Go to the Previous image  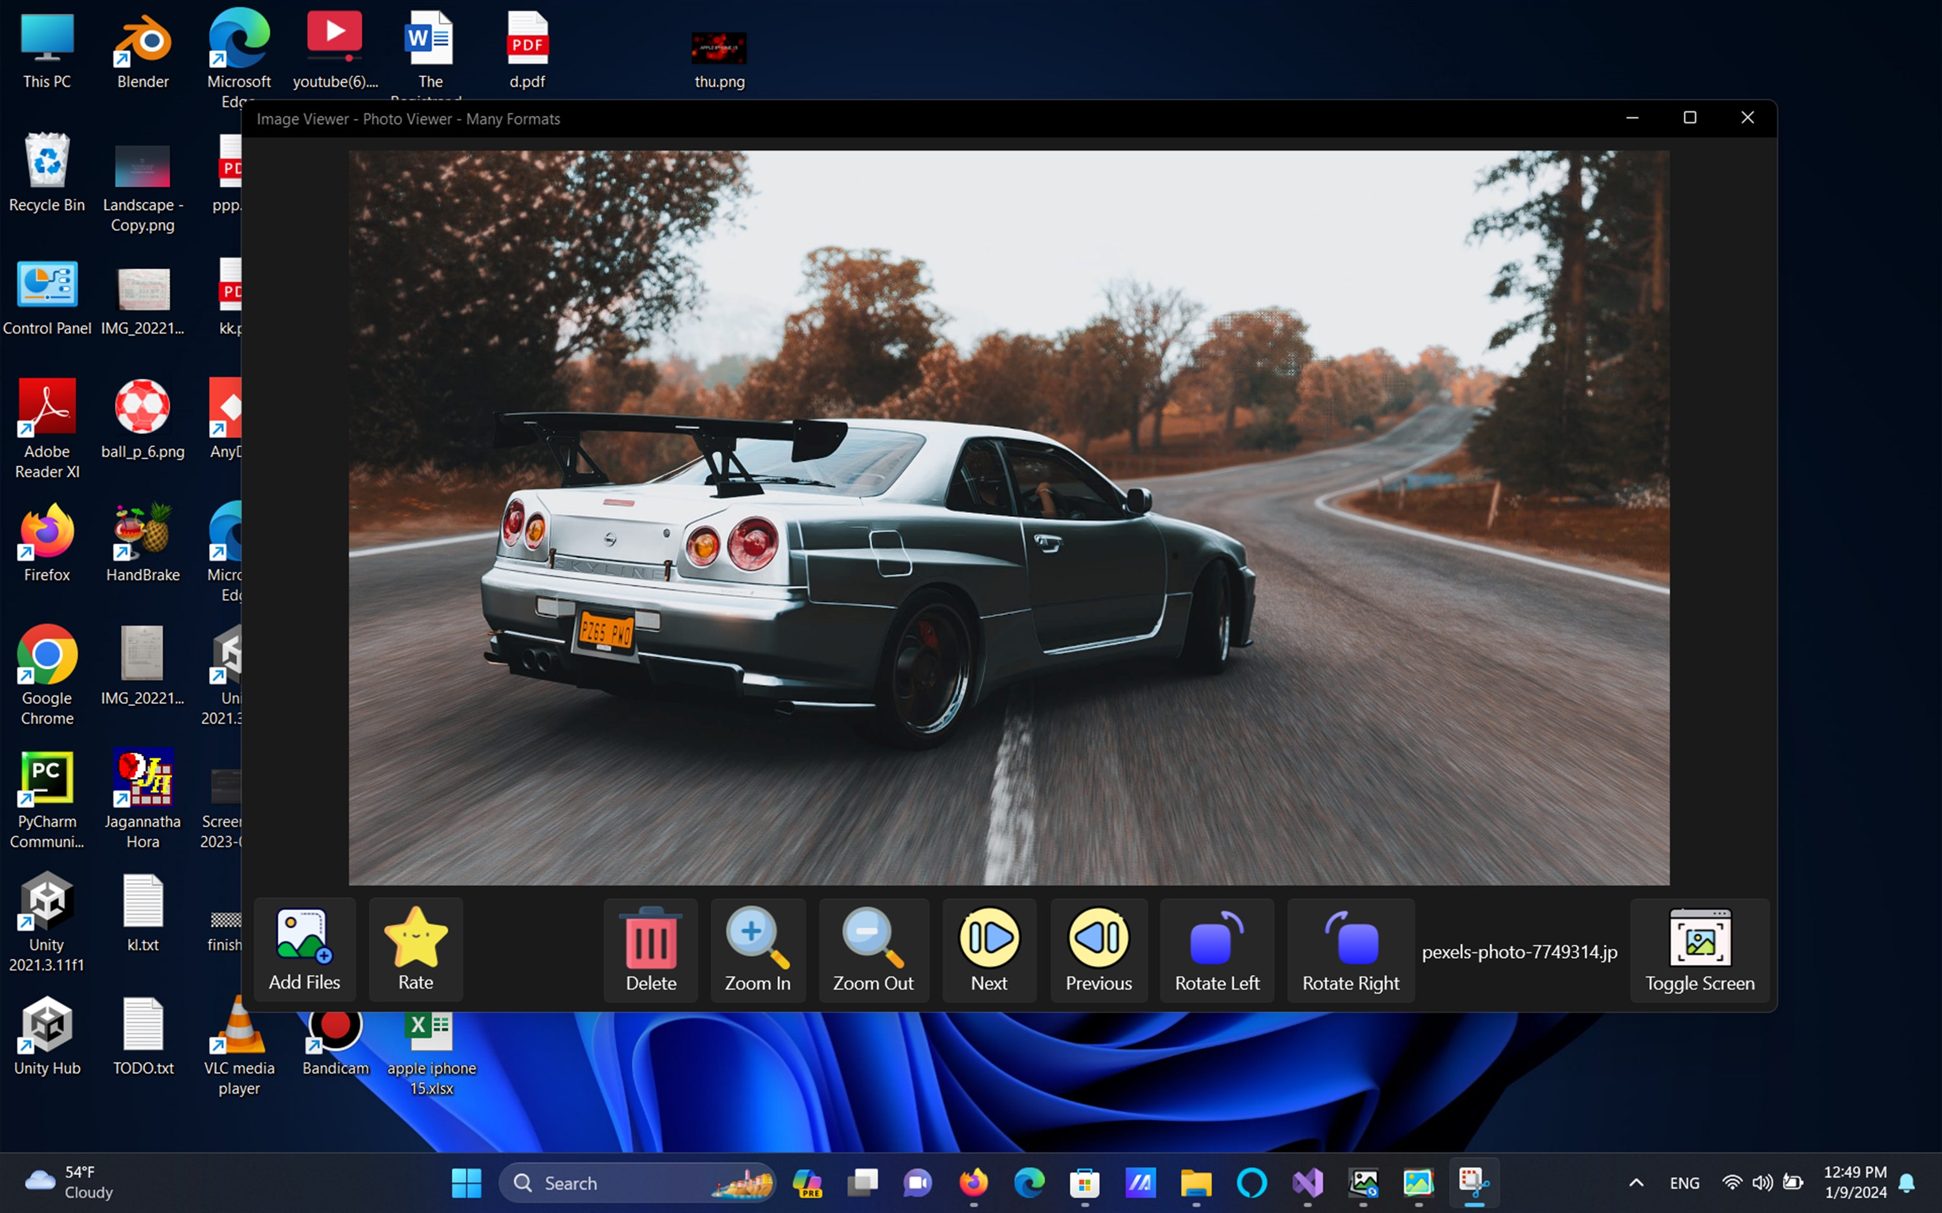(x=1099, y=949)
